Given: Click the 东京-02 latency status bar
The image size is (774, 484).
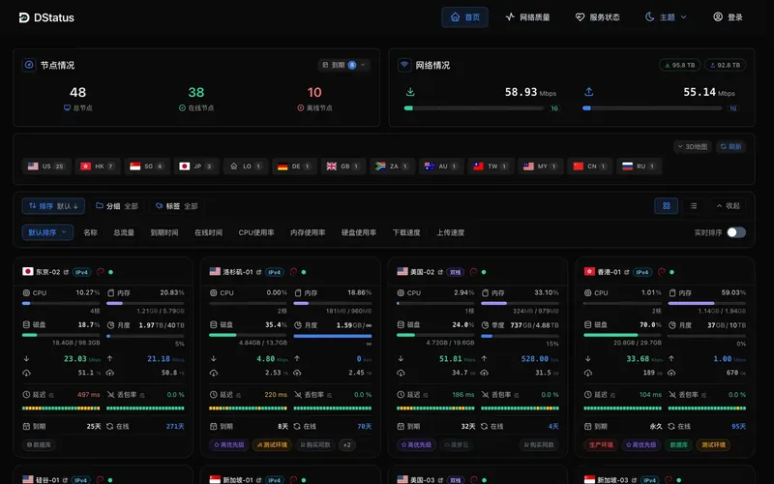Looking at the screenshot, I should click(61, 408).
